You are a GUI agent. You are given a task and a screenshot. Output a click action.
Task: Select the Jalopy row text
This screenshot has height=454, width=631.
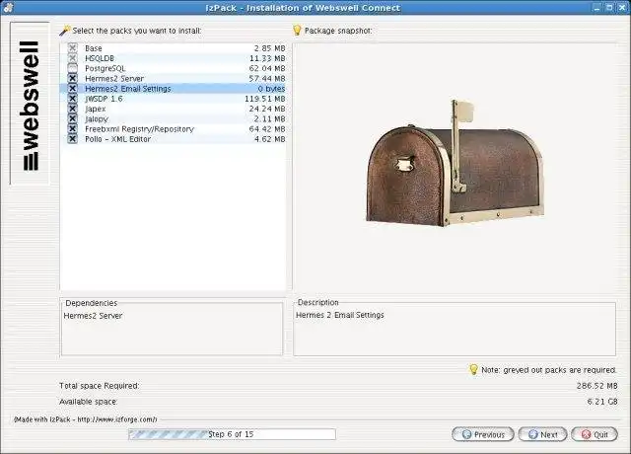tap(97, 118)
